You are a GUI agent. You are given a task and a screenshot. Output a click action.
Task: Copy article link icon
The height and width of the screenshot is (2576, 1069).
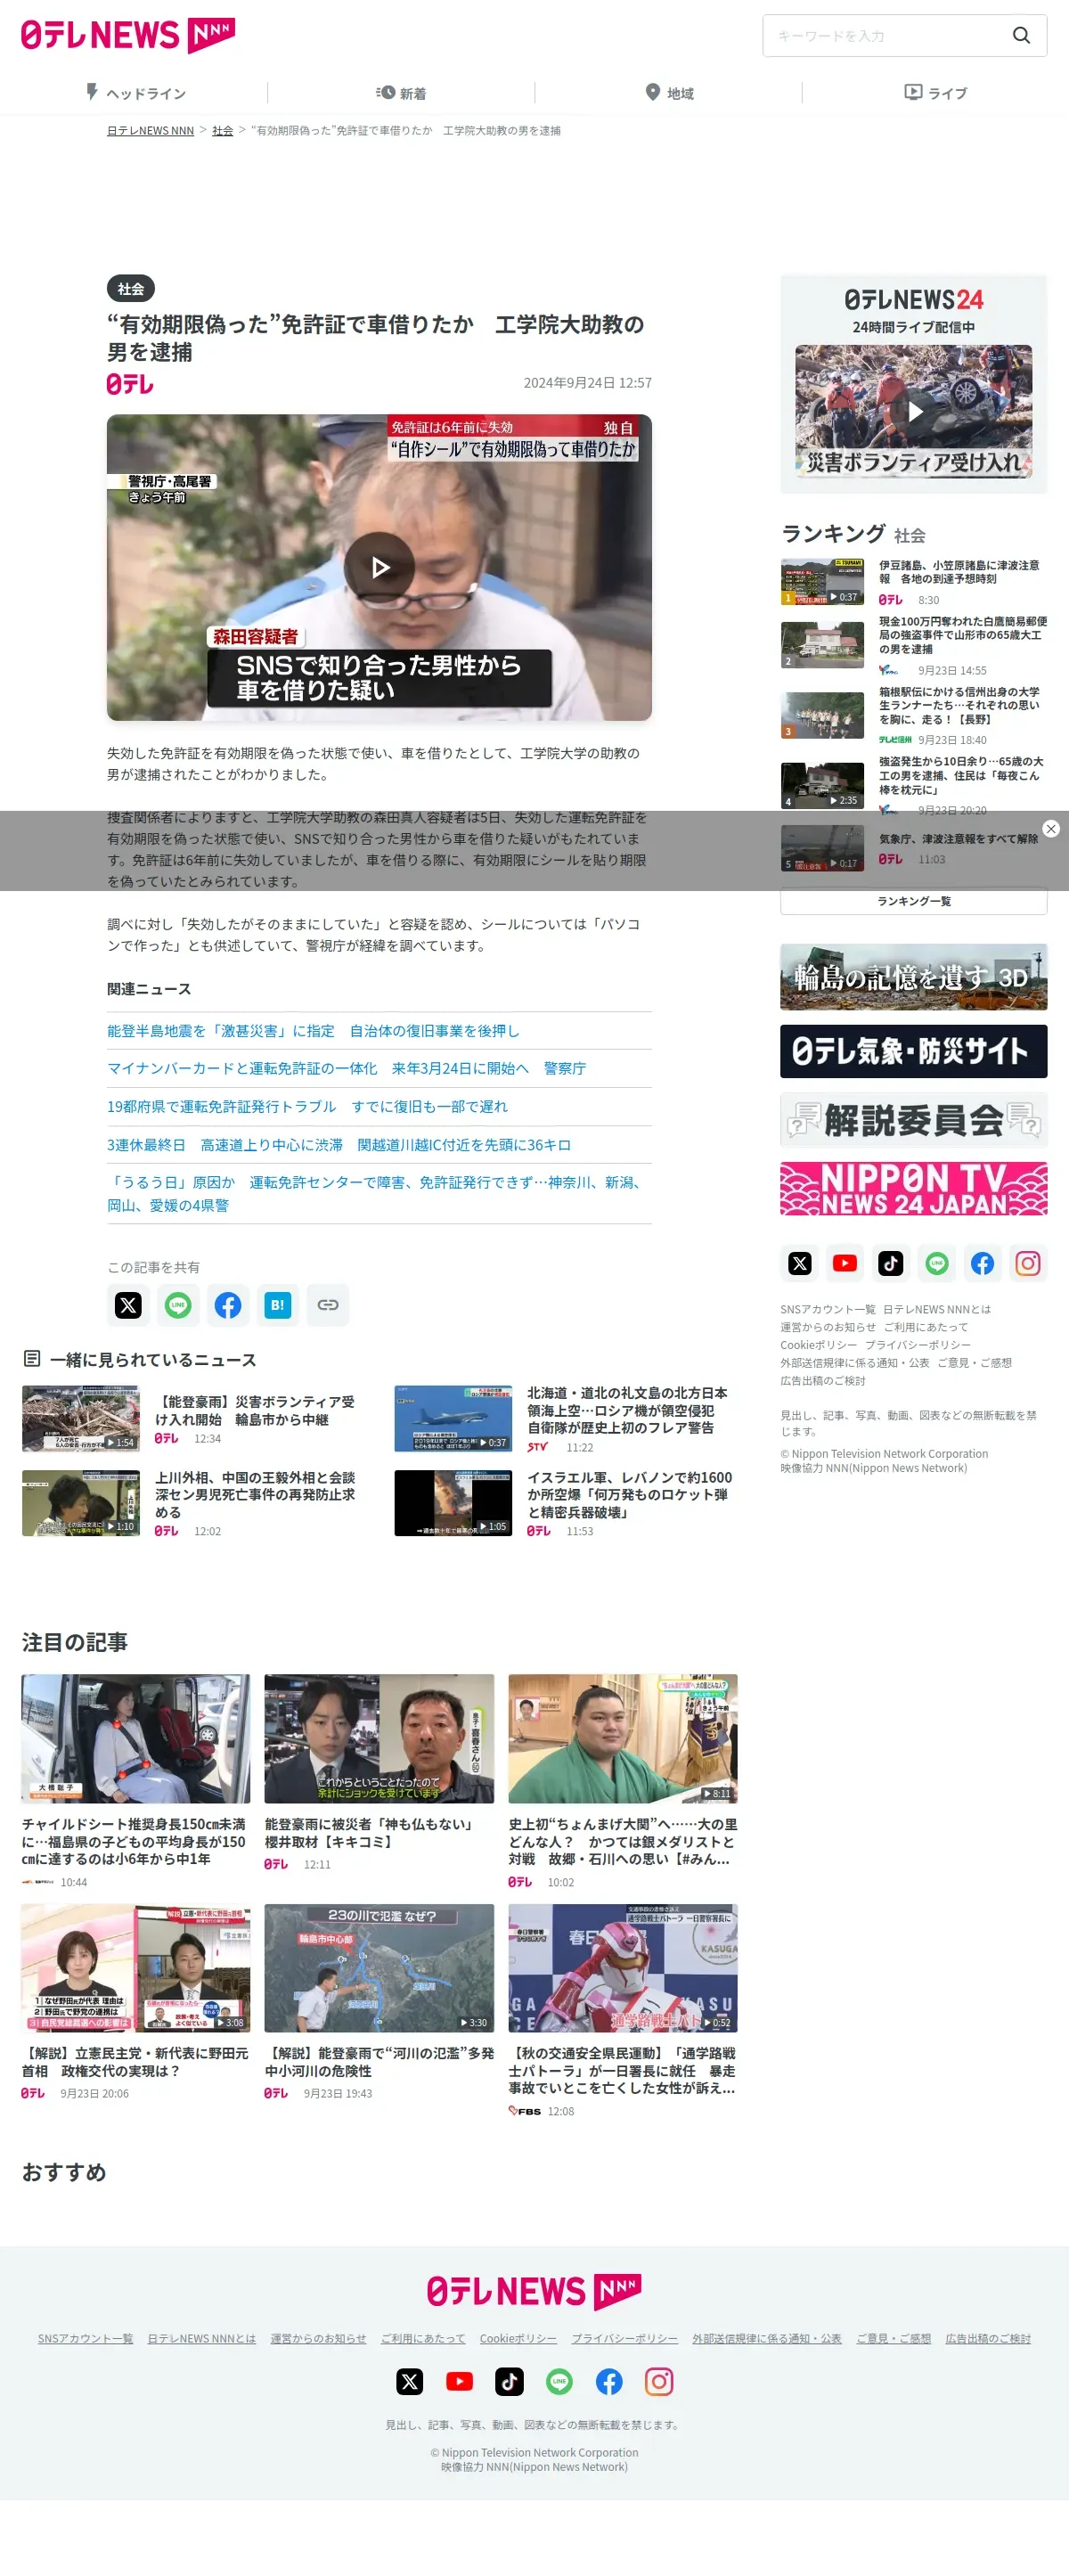[x=328, y=1305]
